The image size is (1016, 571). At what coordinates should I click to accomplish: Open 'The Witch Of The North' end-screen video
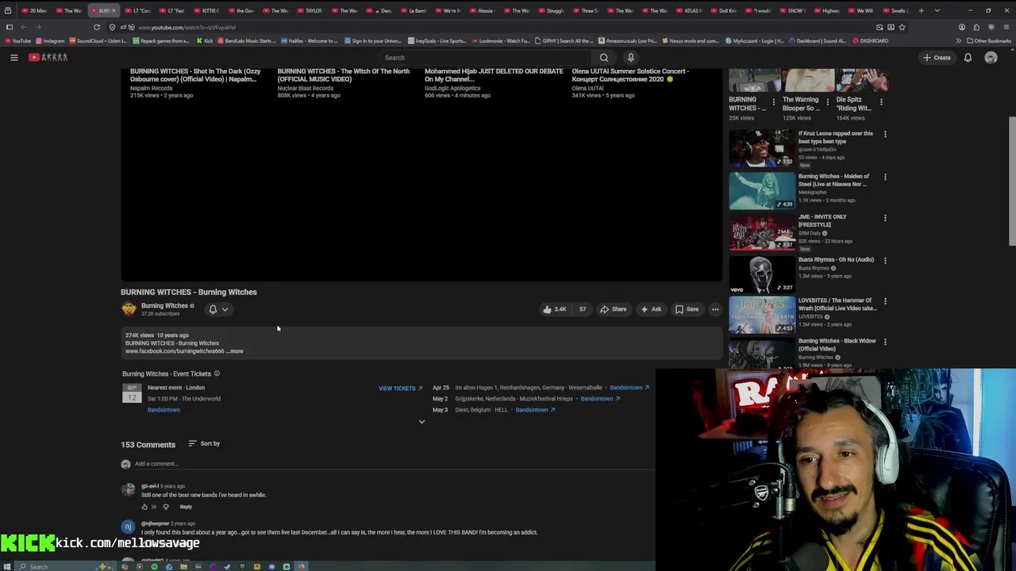pyautogui.click(x=344, y=75)
